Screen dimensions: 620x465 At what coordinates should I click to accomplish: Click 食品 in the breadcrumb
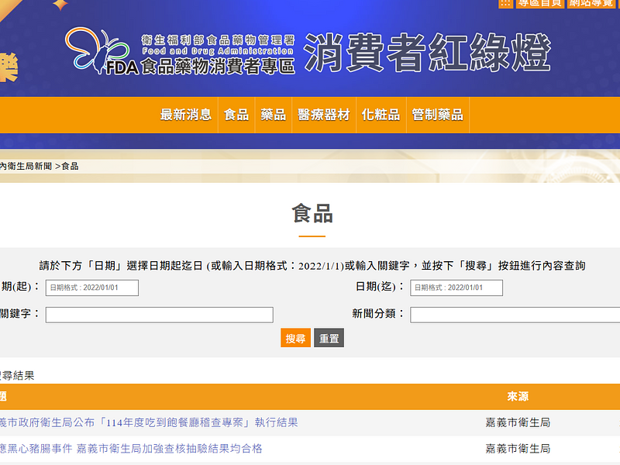pos(70,166)
